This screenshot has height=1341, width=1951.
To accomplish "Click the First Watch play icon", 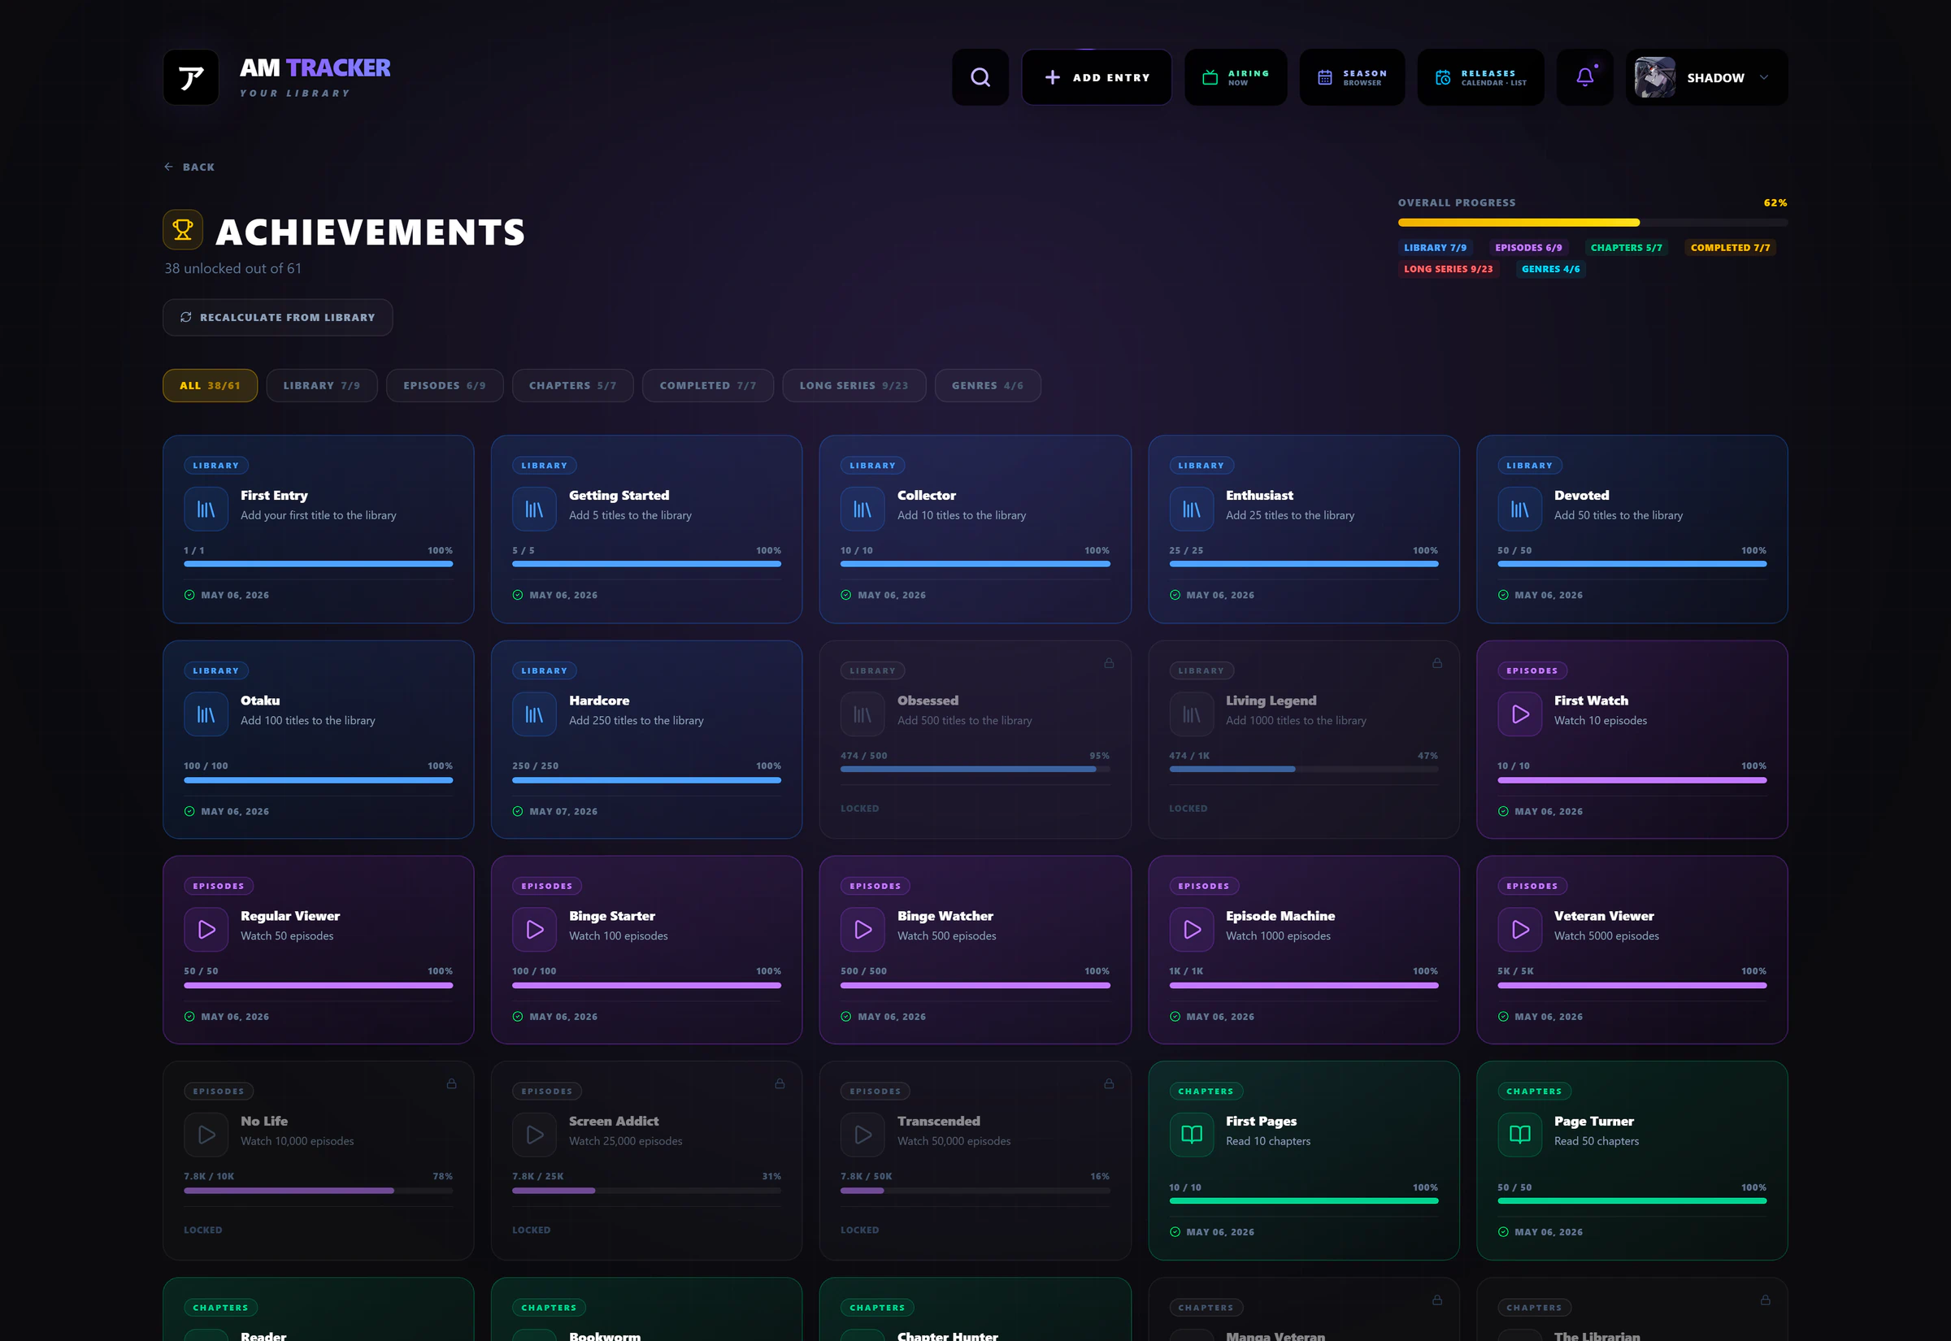I will tap(1520, 714).
